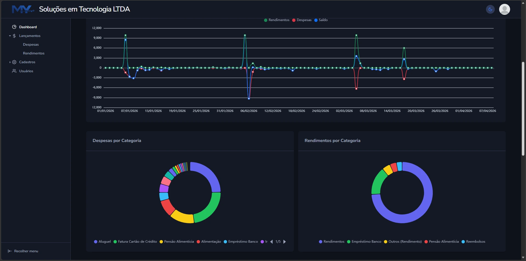Viewport: 526px width, 261px height.
Task: Click the Dashboard pie chart icon
Action: [14, 27]
